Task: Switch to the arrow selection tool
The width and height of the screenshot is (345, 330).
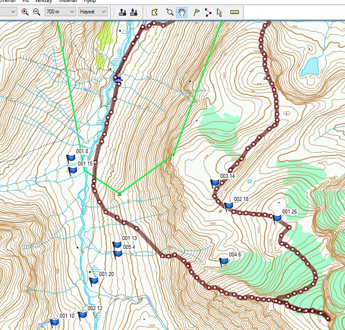Action: coord(219,12)
